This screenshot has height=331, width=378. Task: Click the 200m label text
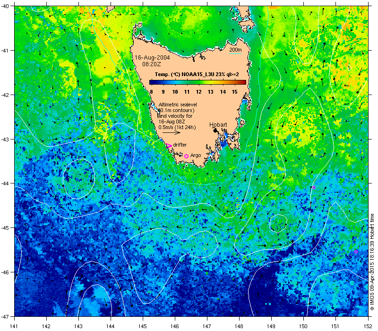coord(235,50)
